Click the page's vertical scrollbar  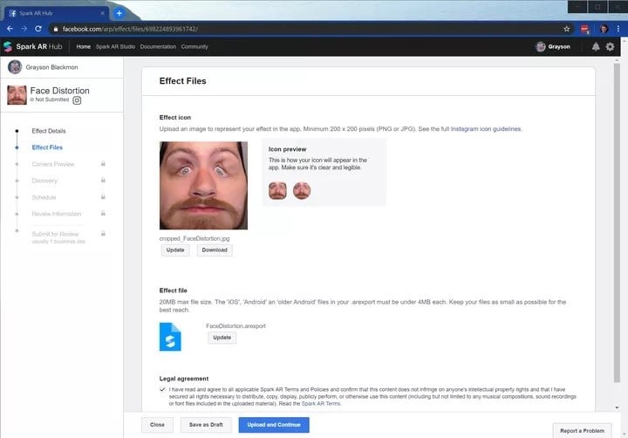pyautogui.click(x=617, y=222)
